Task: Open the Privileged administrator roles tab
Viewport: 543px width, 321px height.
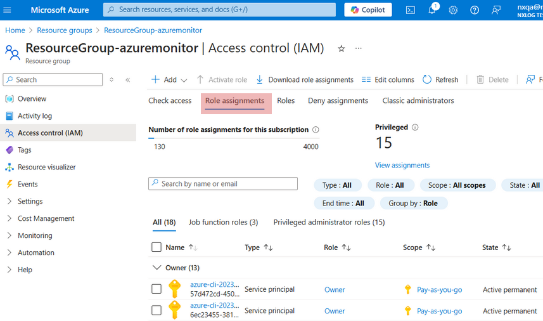Action: [329, 222]
